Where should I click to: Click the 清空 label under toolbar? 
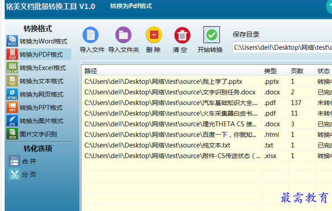(180, 50)
